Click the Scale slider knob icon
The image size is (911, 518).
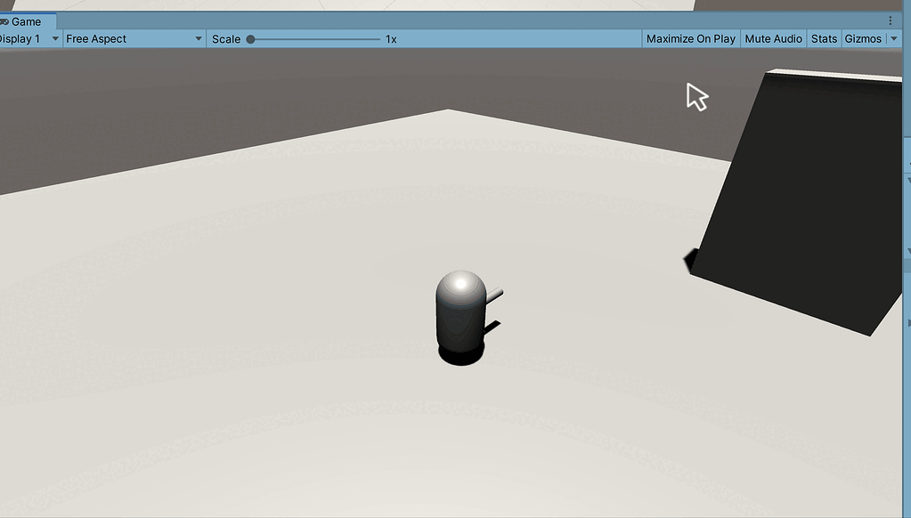(250, 38)
